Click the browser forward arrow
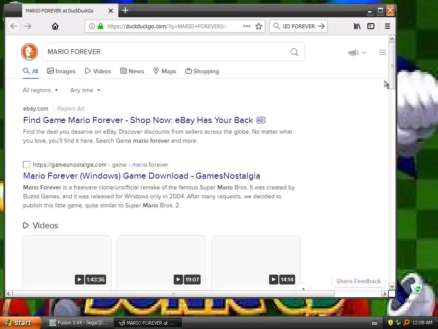Image resolution: width=438 pixels, height=329 pixels. (x=28, y=26)
